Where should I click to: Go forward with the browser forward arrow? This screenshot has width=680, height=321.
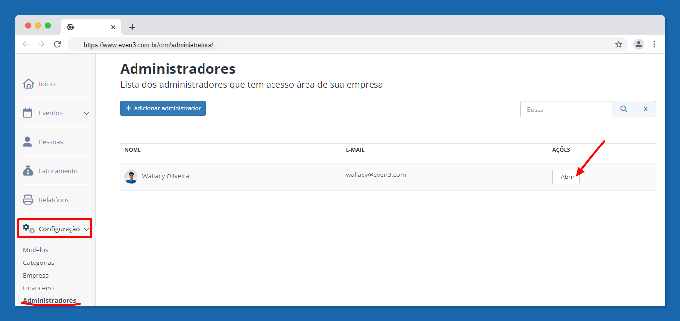pos(41,44)
